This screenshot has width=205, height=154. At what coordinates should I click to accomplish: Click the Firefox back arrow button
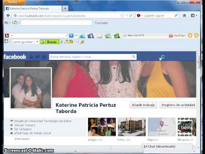point(8,15)
